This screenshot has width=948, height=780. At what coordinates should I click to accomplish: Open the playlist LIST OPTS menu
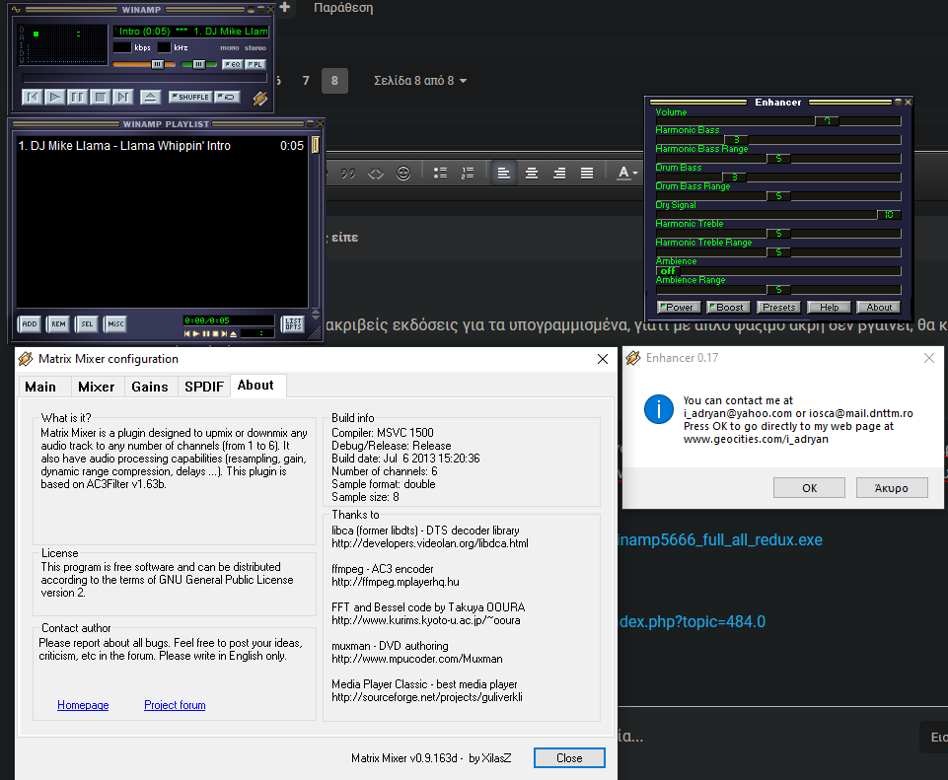click(x=293, y=323)
